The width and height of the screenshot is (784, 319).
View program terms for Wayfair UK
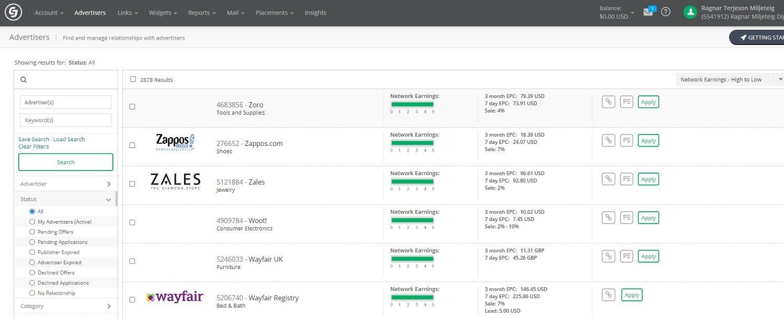(626, 256)
